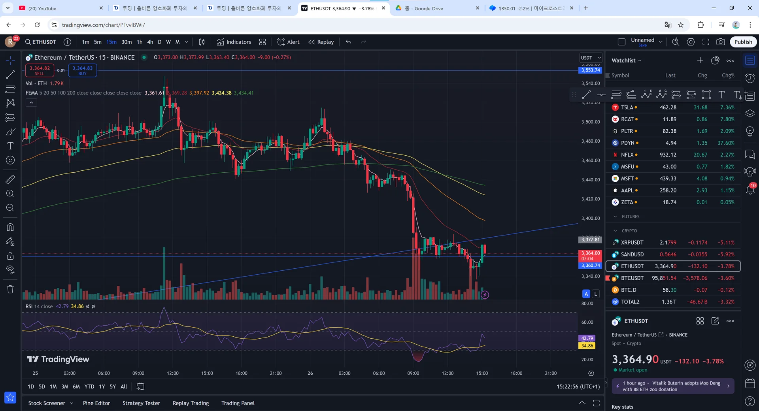The height and width of the screenshot is (411, 759).
Task: Enter fullscreen chart mode
Action: [706, 42]
